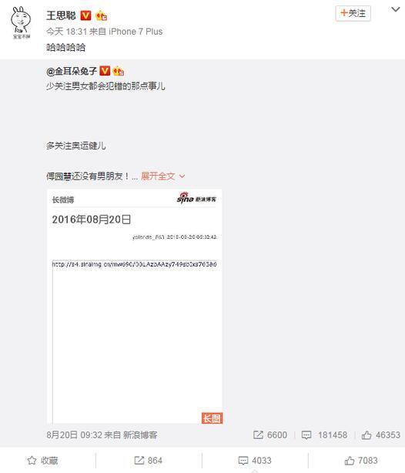Screen dimensions: 405x473
Task: Expand the full text via 展开全文
Action: [x=162, y=176]
